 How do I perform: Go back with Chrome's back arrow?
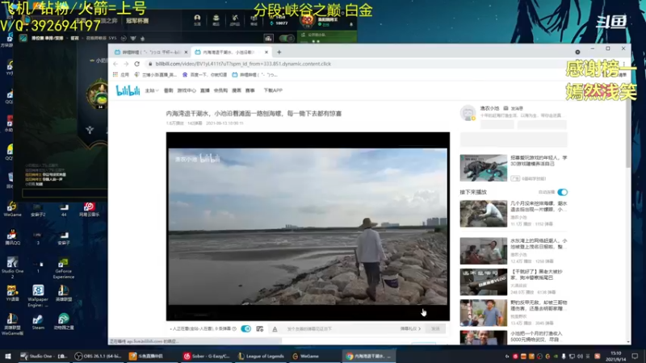click(115, 64)
